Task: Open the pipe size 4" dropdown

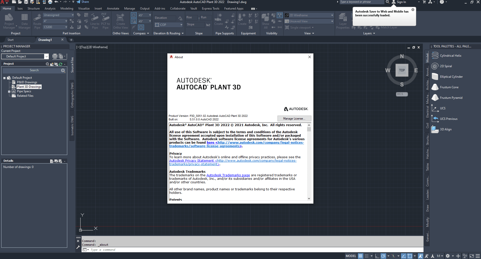Action: pyautogui.click(x=55, y=21)
